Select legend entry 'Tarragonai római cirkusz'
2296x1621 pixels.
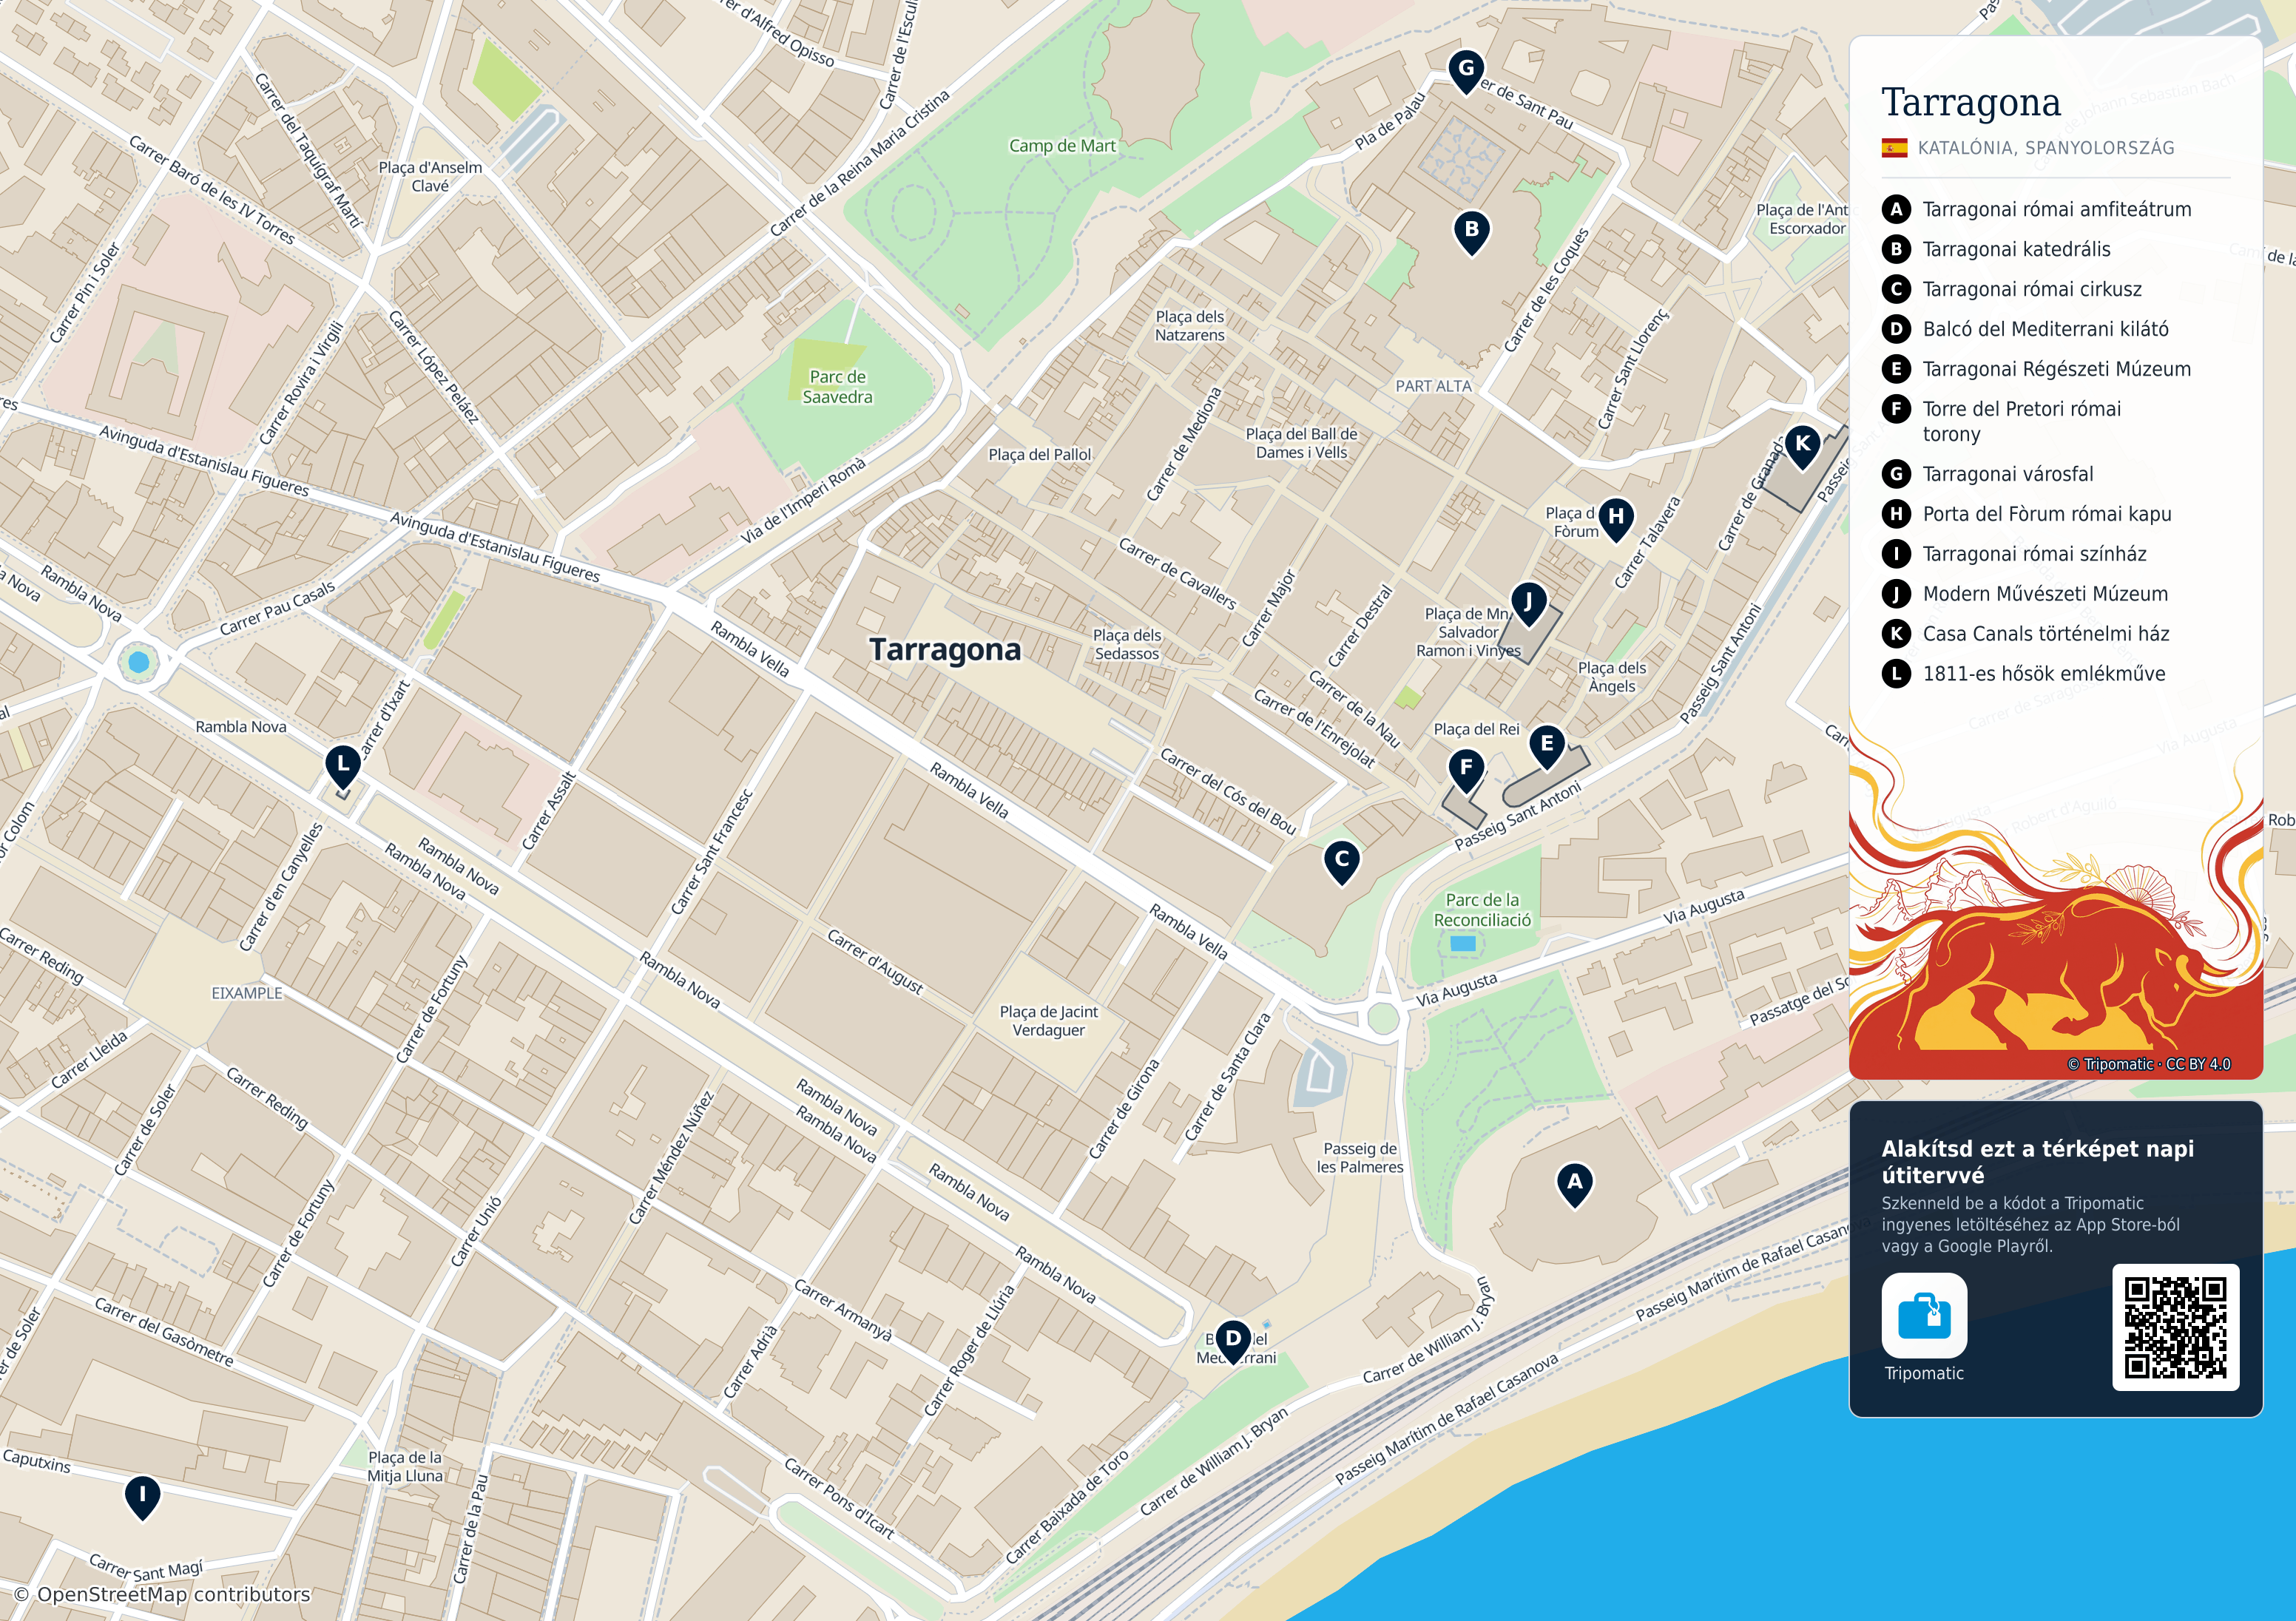(2011, 289)
